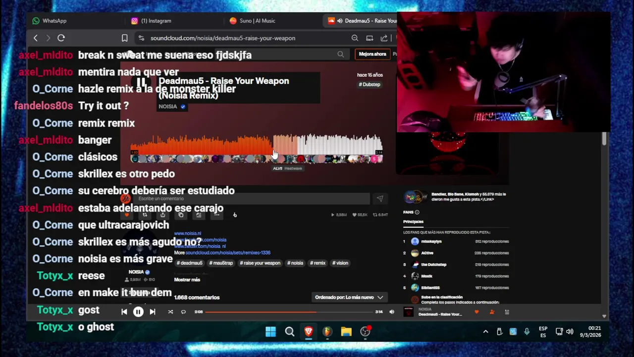This screenshot has height=357, width=634.
Task: Open Brave browser from the taskbar
Action: click(x=309, y=332)
